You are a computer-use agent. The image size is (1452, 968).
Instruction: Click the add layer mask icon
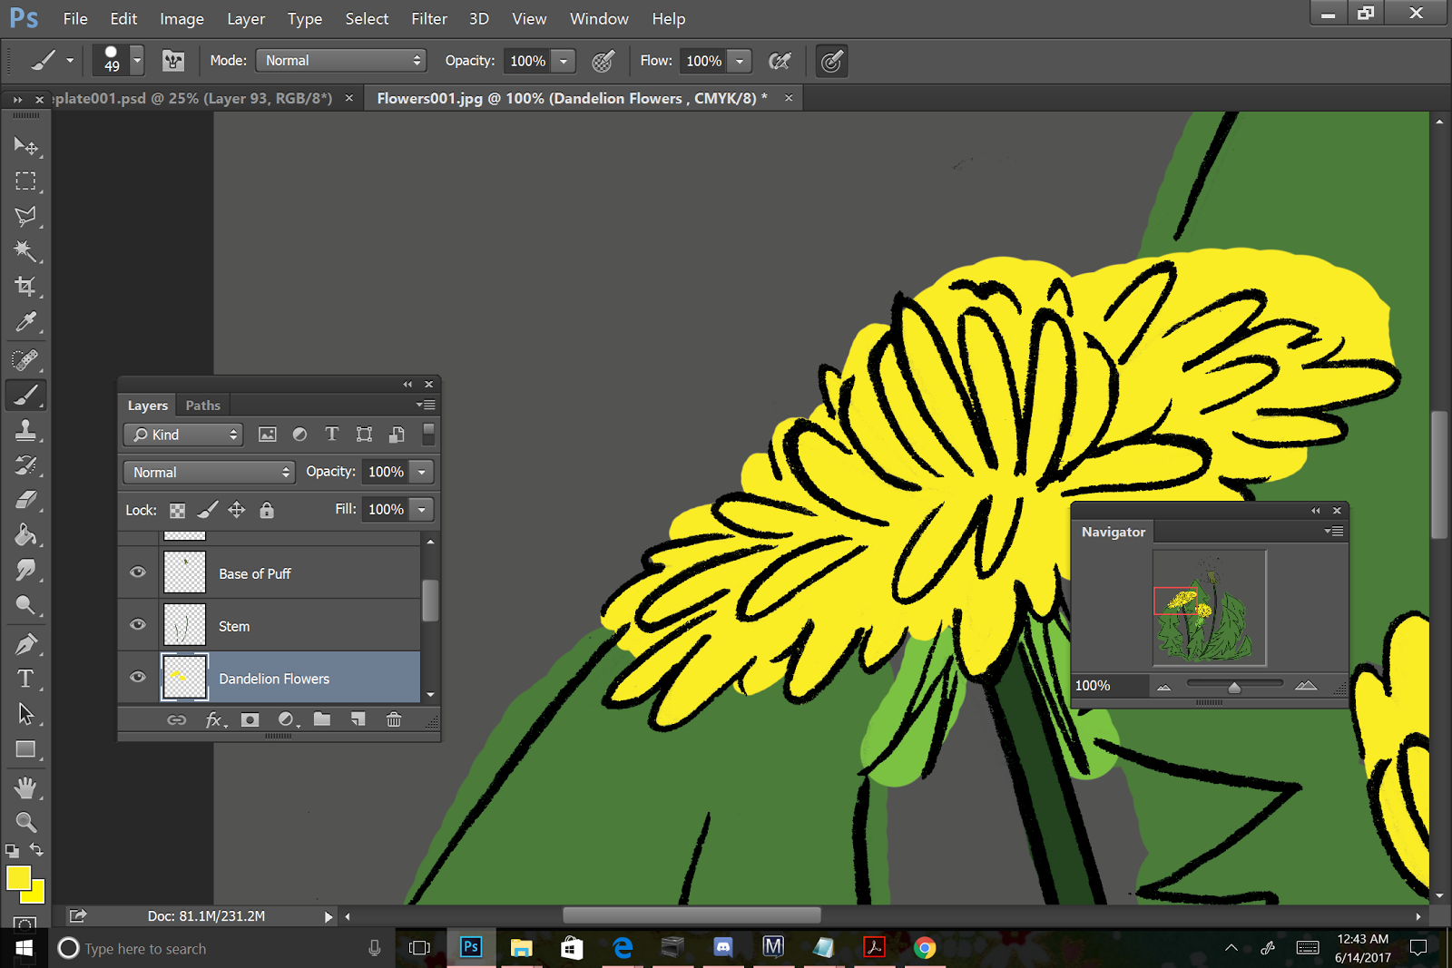pyautogui.click(x=250, y=719)
